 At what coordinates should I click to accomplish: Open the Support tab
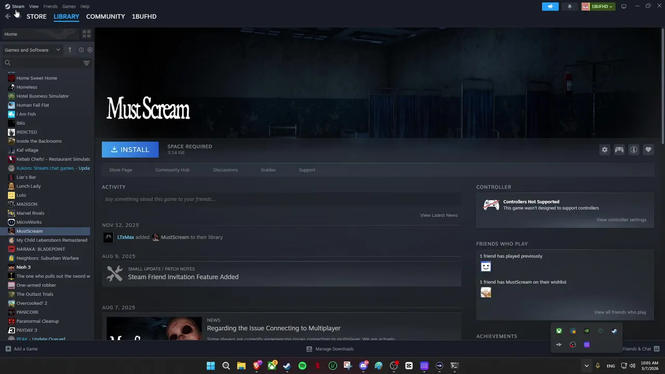307,170
